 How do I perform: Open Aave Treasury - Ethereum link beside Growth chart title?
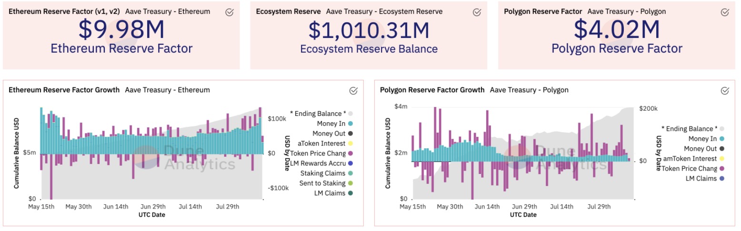pyautogui.click(x=167, y=89)
